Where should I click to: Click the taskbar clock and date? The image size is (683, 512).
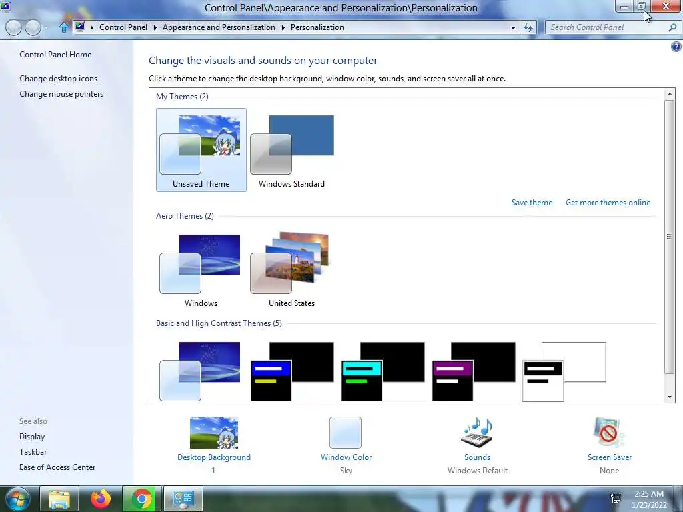click(x=649, y=499)
